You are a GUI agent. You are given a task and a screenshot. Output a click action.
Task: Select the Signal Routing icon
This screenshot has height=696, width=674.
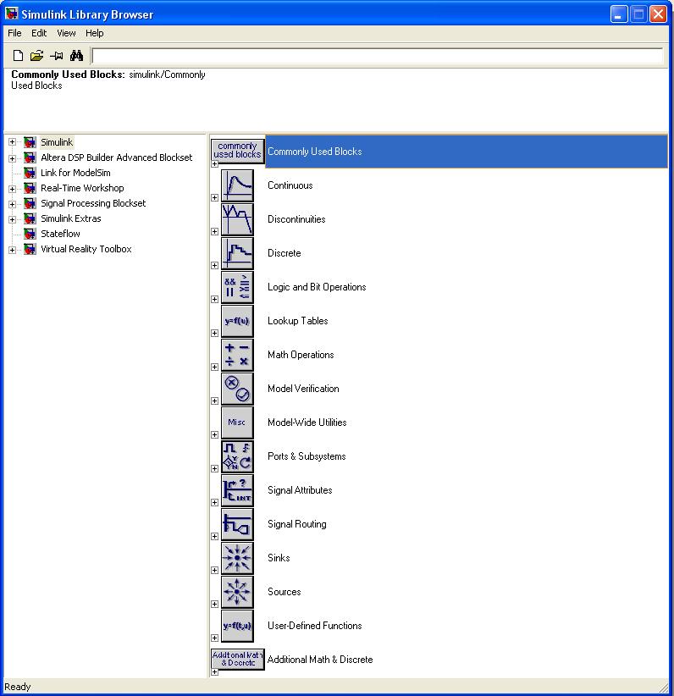pyautogui.click(x=237, y=524)
